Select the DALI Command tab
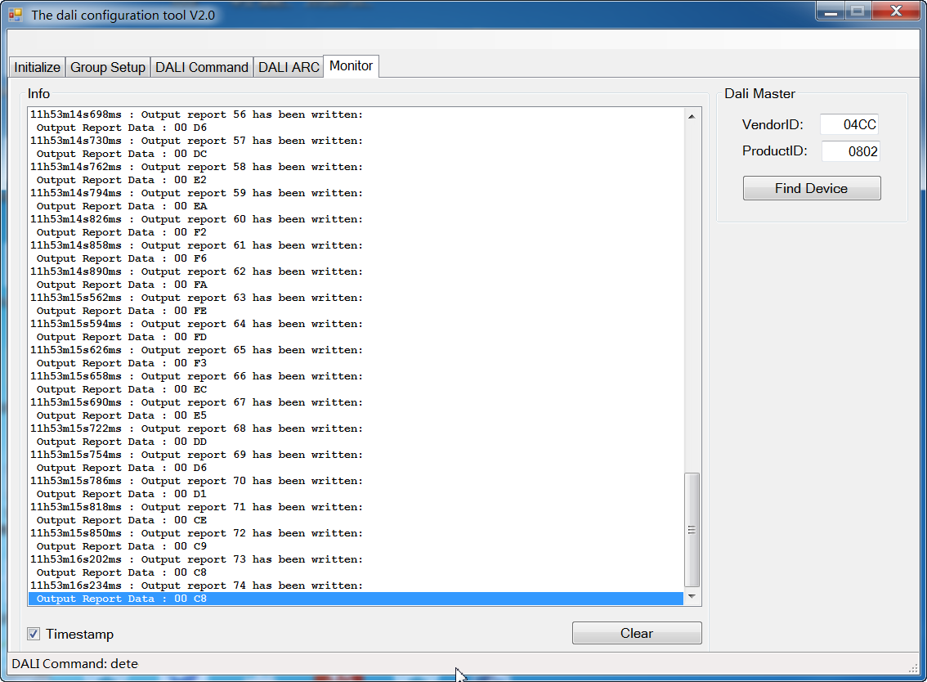927x682 pixels. 202,67
